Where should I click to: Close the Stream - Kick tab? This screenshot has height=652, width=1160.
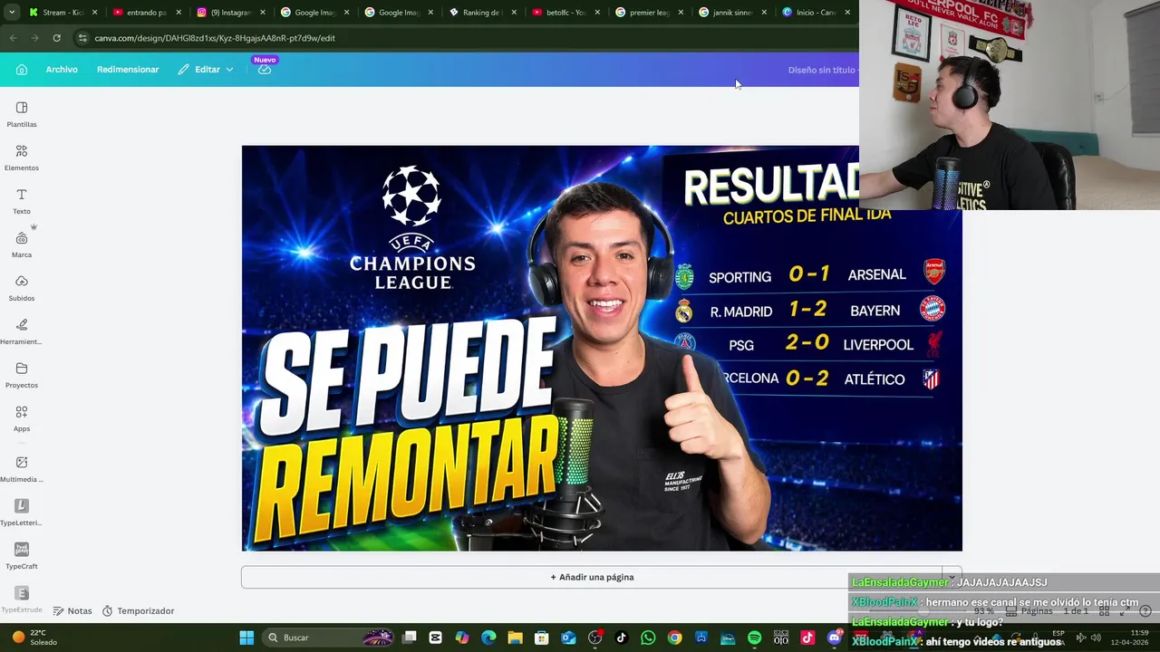94,13
